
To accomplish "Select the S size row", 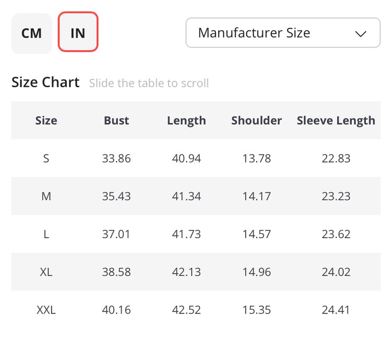I will tap(46, 158).
